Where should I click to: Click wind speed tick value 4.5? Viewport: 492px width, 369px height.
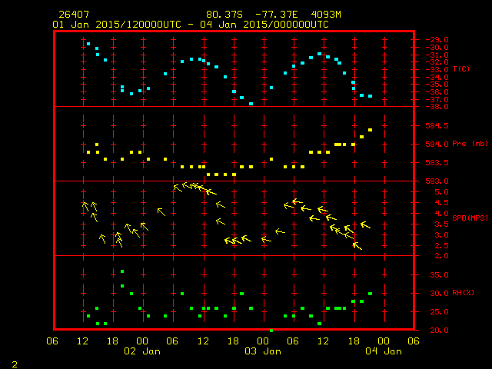[x=442, y=203]
